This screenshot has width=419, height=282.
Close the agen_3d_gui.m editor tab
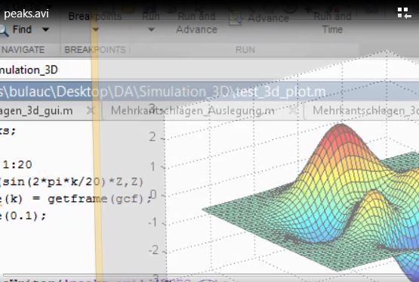click(91, 110)
